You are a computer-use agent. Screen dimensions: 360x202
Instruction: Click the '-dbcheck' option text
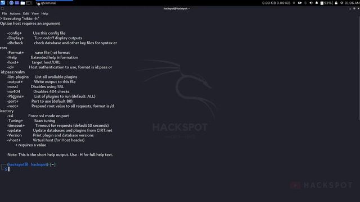click(15, 43)
